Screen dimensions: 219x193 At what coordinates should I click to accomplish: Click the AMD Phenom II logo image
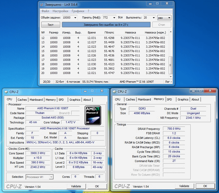pyautogui.click(x=93, y=115)
